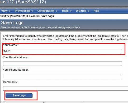128x103 pixels.
Task: Click the Comments text field
Action: (x=65, y=88)
